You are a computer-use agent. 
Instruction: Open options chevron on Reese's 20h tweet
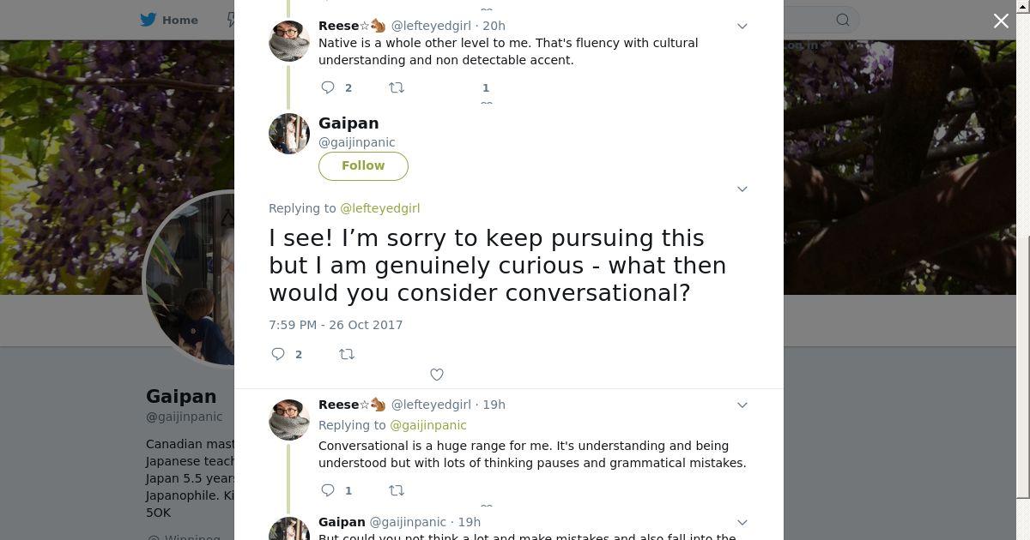tap(742, 27)
